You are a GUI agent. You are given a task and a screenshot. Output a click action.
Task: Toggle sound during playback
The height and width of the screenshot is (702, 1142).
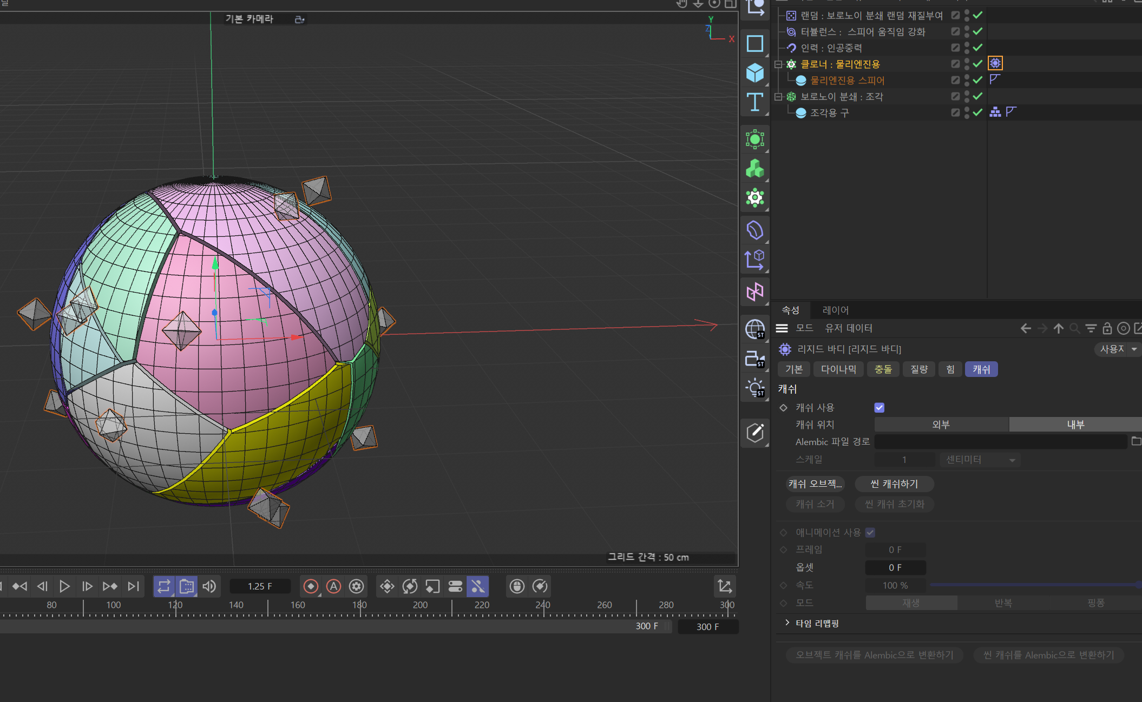209,586
